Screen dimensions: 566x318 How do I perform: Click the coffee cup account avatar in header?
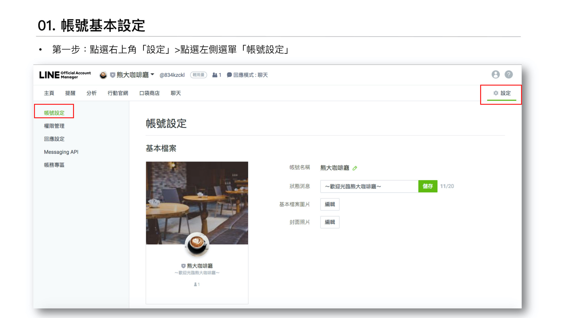click(103, 75)
